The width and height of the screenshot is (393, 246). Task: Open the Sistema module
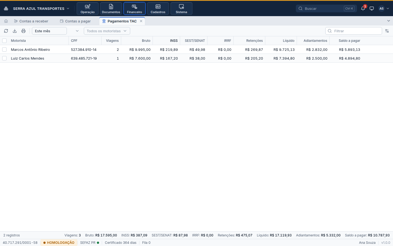point(181,8)
